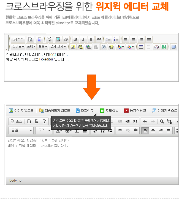Viewport: 179px width, 199px height.
Task: Click the flag Anchor icon in ckeditor toolbar
Action: coord(135,131)
